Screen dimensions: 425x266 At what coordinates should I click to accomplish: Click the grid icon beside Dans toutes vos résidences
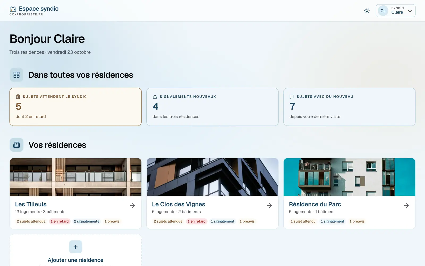[16, 75]
